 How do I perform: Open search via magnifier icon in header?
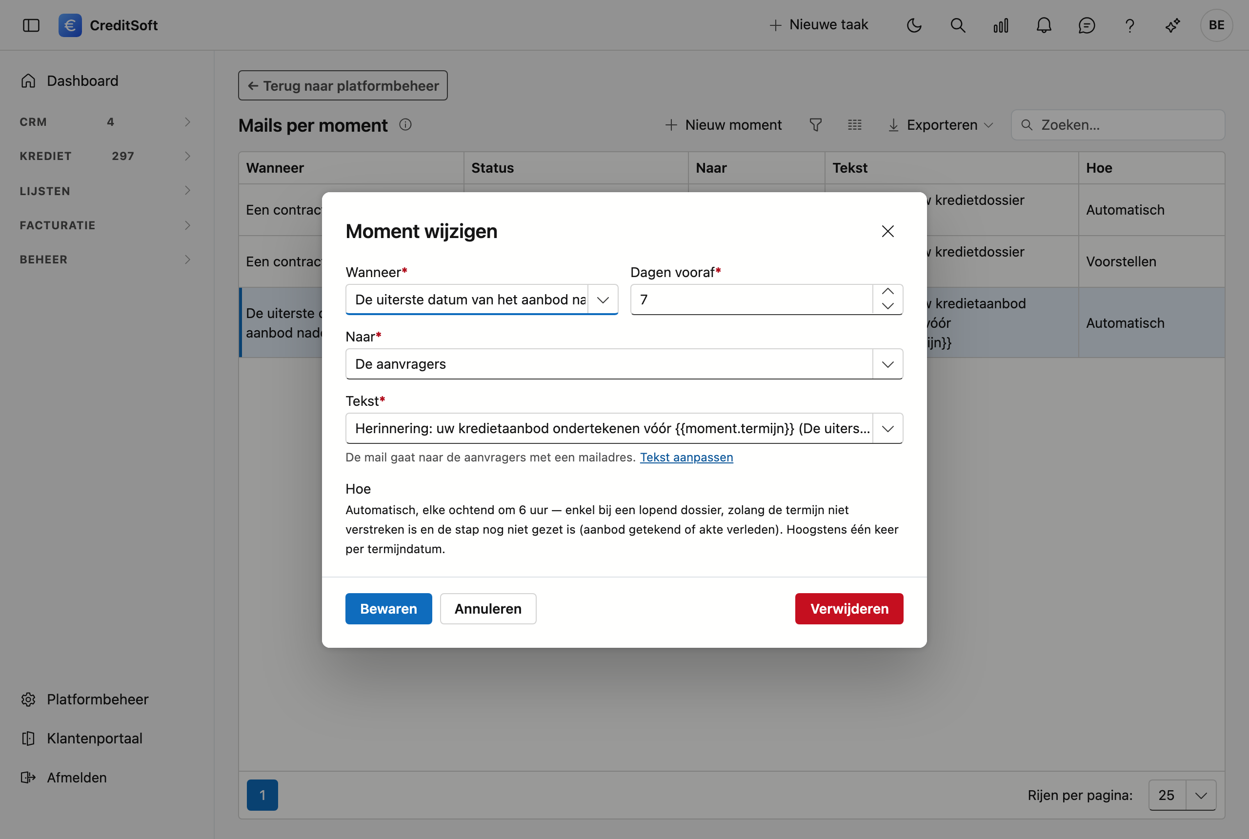coord(957,25)
